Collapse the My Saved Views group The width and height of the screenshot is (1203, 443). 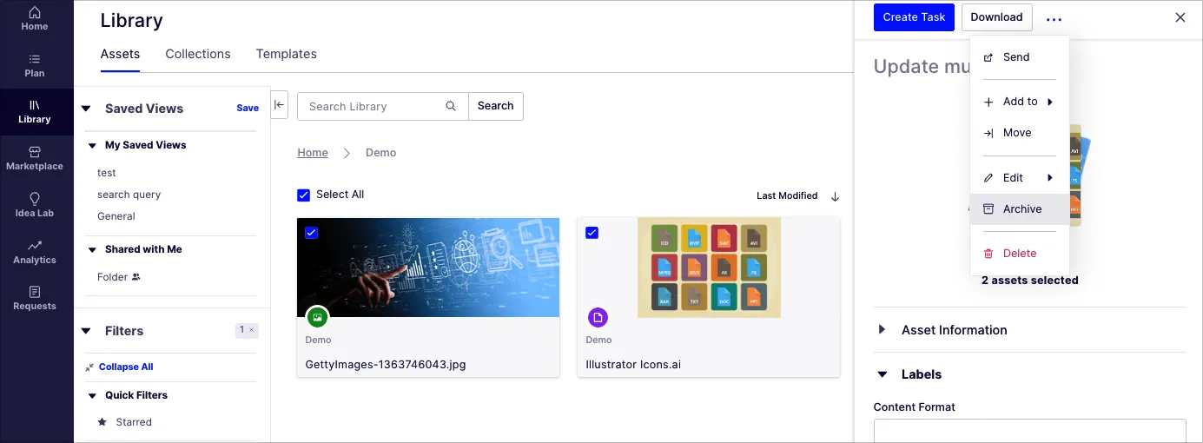point(92,145)
